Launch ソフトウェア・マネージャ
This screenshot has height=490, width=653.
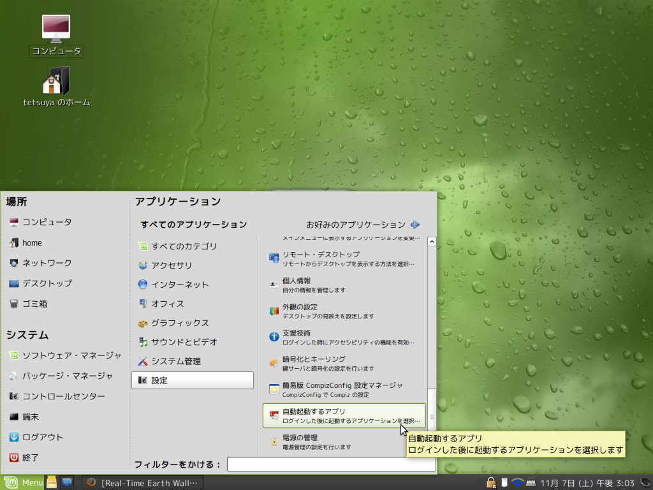click(x=66, y=355)
